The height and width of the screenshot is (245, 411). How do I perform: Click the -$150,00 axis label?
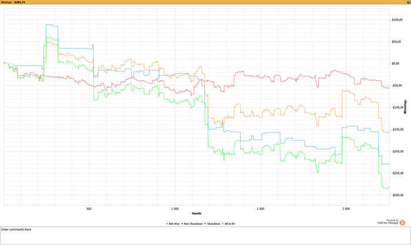click(x=397, y=130)
